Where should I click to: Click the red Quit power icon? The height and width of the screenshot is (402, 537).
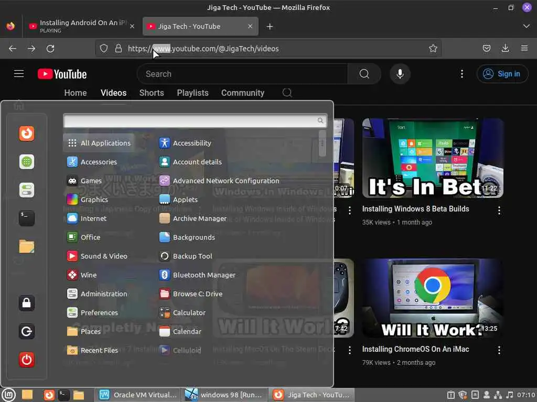pos(27,360)
